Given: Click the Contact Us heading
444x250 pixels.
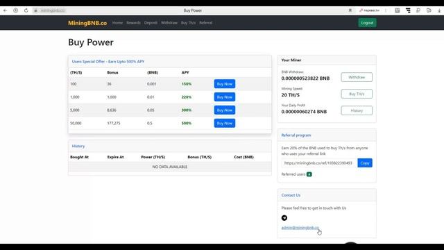Looking at the screenshot, I should (x=291, y=195).
